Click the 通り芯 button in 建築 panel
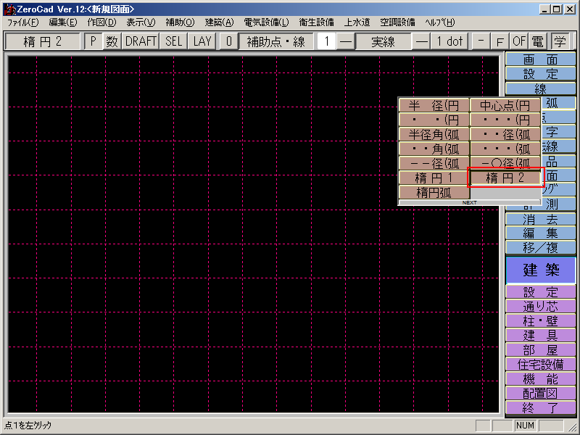The image size is (580, 435). pyautogui.click(x=540, y=306)
